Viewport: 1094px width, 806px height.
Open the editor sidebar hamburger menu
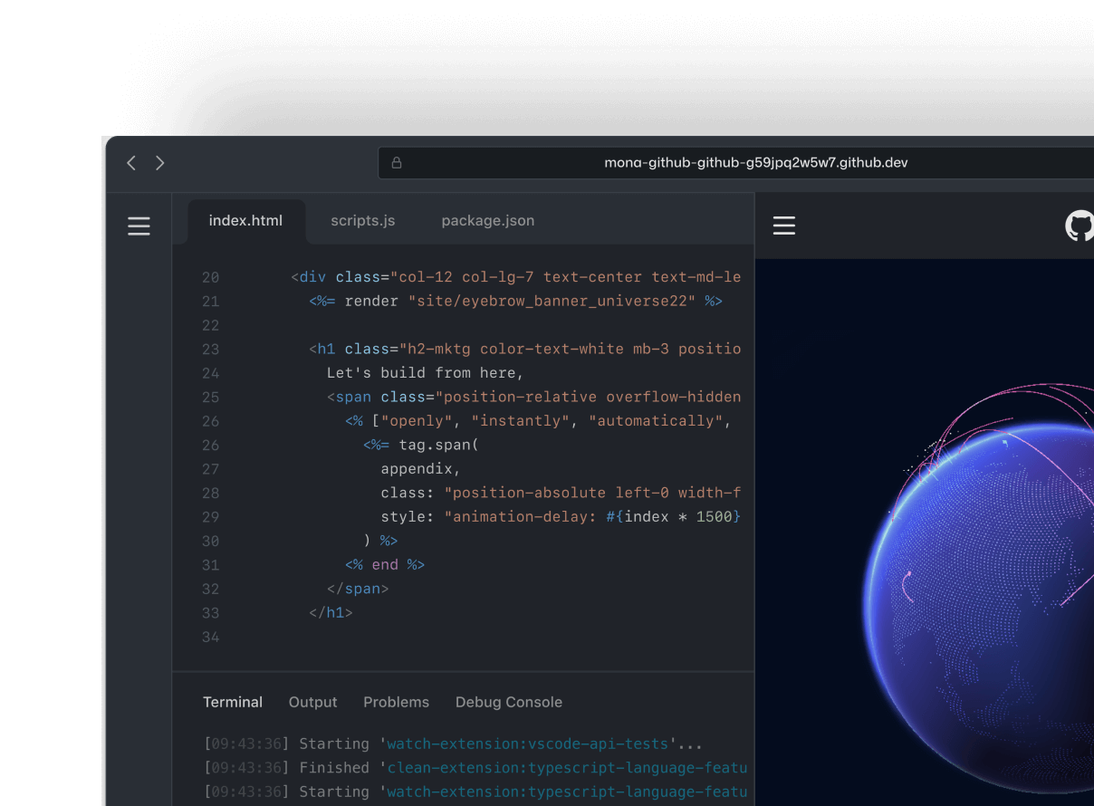139,225
